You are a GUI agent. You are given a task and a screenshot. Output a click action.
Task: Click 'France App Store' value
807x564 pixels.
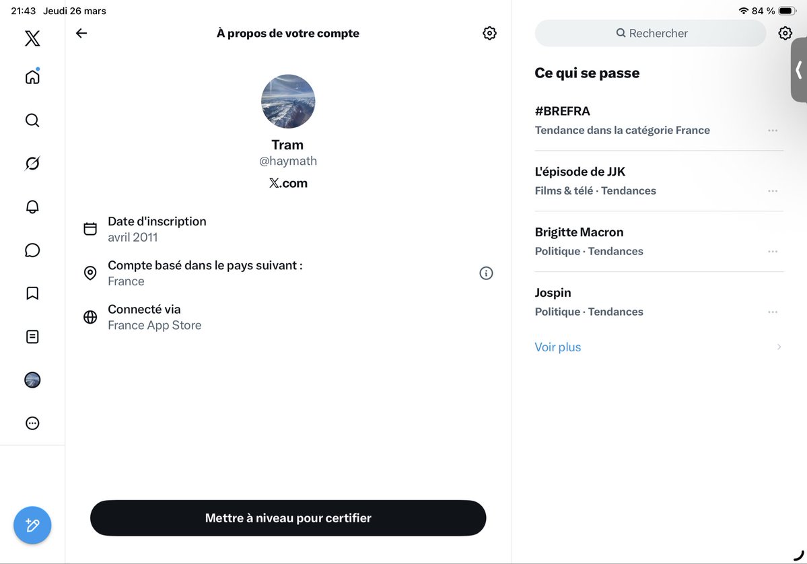click(x=154, y=325)
